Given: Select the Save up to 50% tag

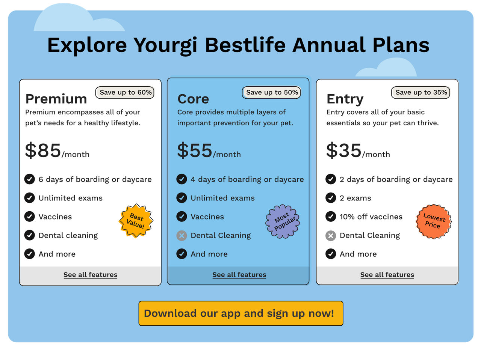Looking at the screenshot, I should pyautogui.click(x=272, y=93).
